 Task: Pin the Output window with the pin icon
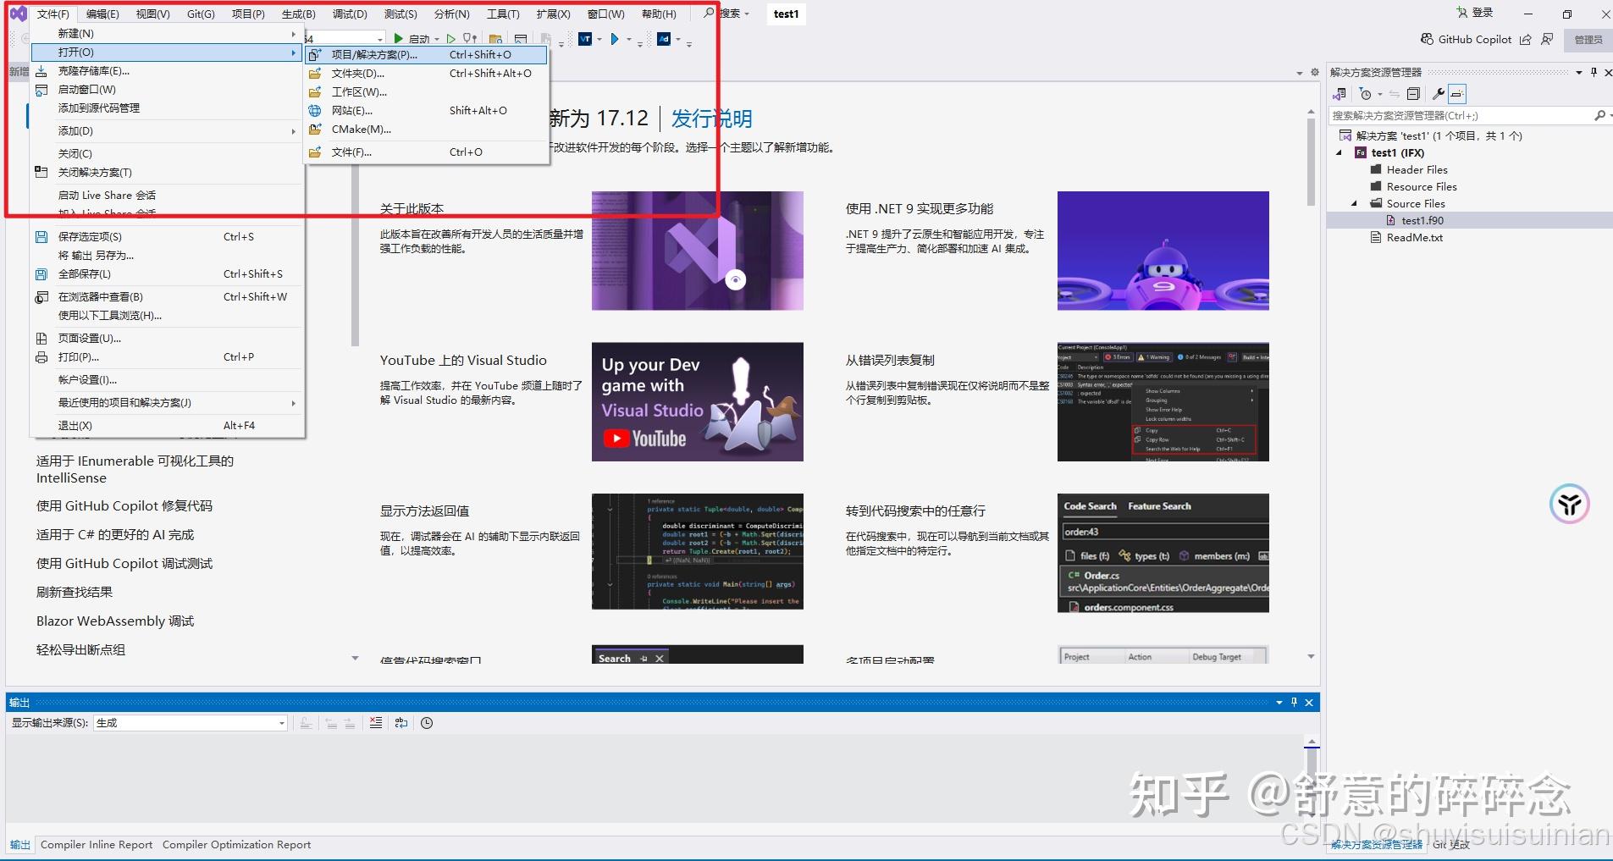[x=1293, y=702]
